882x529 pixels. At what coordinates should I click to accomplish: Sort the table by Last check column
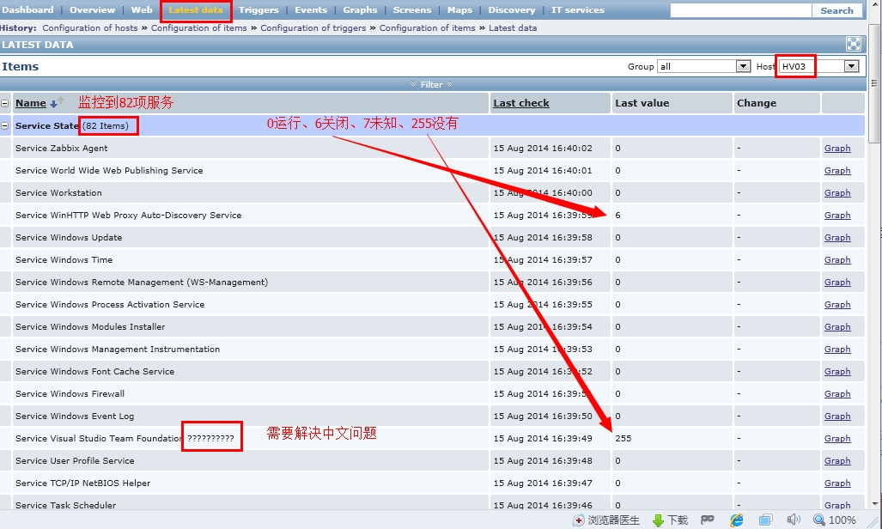coord(520,103)
